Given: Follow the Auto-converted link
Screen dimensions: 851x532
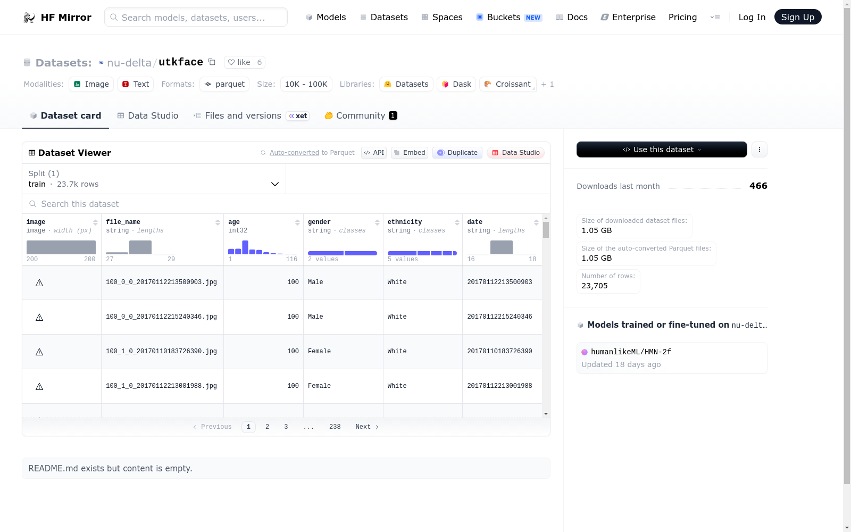Looking at the screenshot, I should point(294,153).
